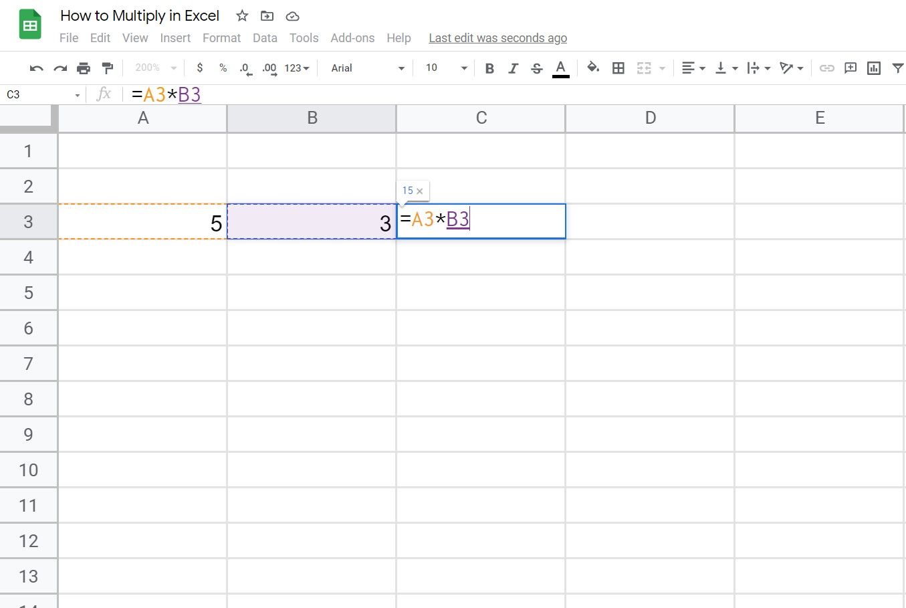This screenshot has width=906, height=608.
Task: Decrease decimal places
Action: [245, 68]
